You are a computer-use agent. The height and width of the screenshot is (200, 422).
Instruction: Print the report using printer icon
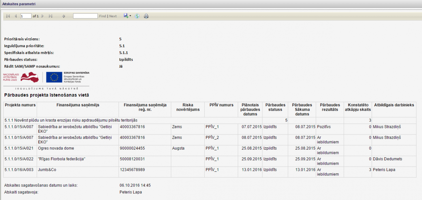pos(146,16)
